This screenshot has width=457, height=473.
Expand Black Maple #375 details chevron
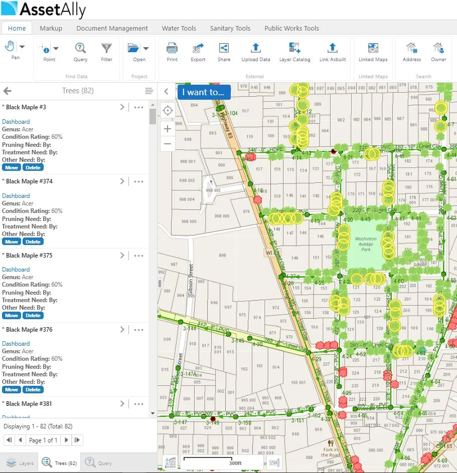tap(122, 256)
